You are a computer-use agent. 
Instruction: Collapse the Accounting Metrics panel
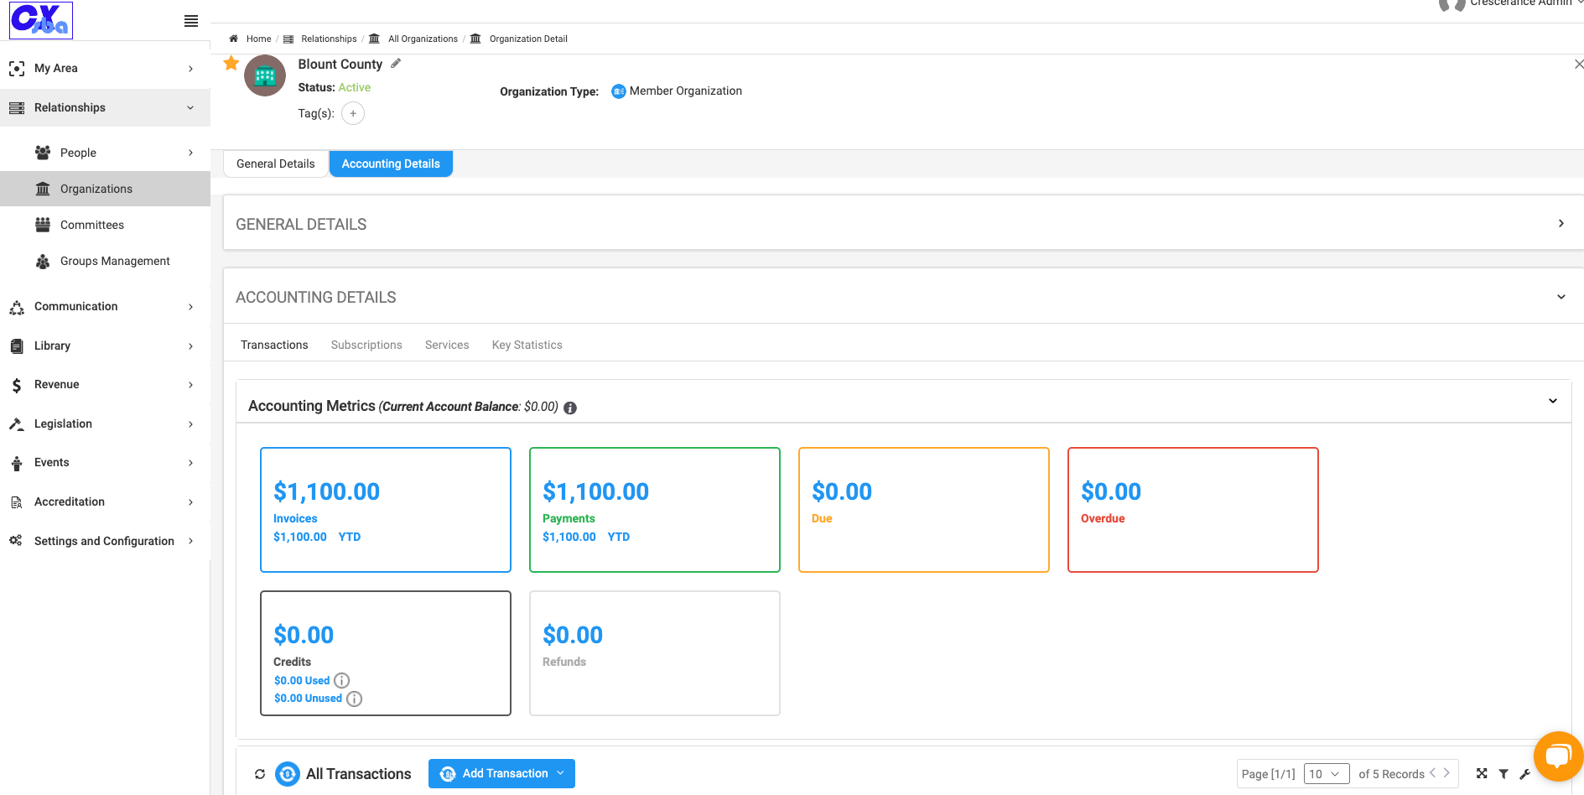[x=1553, y=401]
